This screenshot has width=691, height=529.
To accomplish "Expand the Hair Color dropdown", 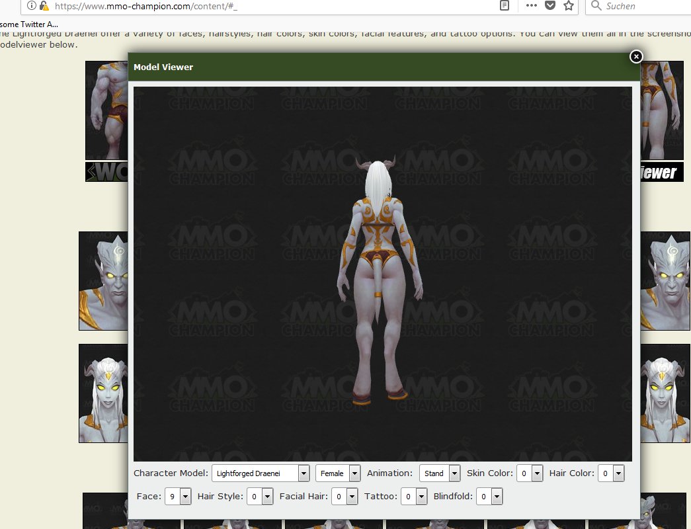I will click(x=611, y=473).
